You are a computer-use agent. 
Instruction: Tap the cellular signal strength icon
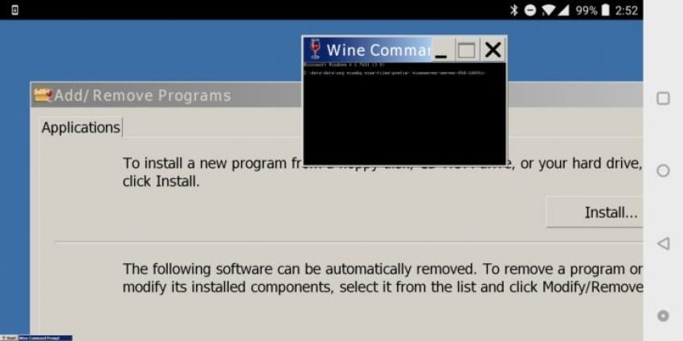pyautogui.click(x=563, y=10)
